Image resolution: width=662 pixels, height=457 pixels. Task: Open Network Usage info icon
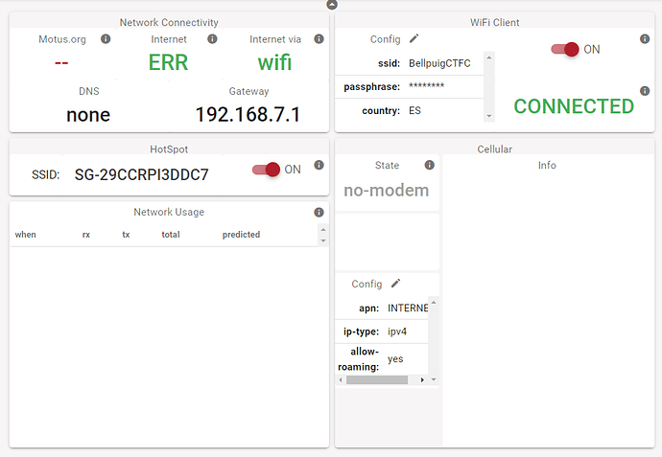click(319, 213)
